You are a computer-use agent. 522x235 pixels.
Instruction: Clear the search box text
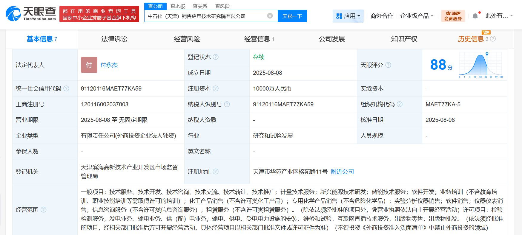pos(270,16)
